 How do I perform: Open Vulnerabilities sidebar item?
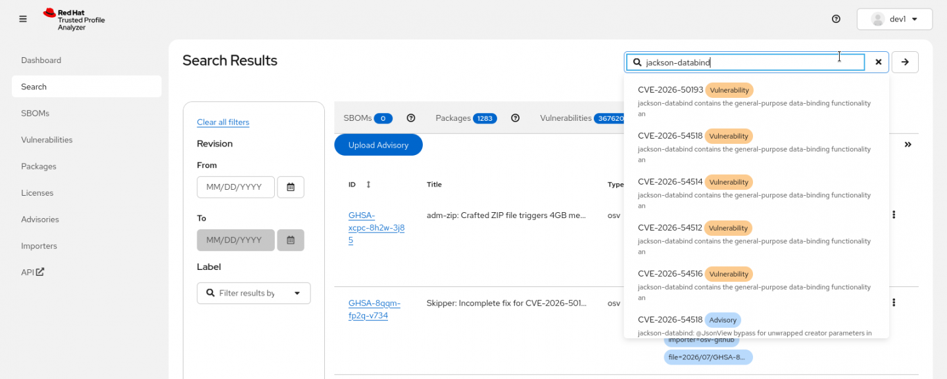47,140
